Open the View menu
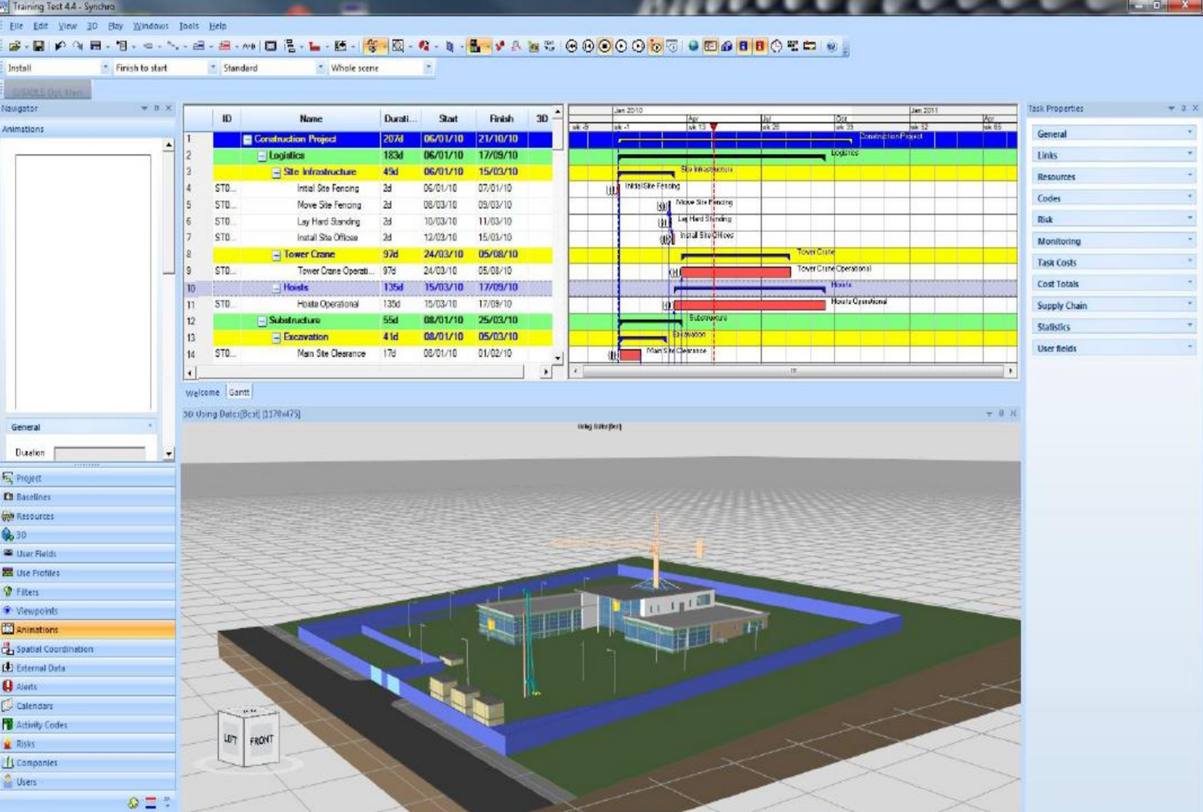The image size is (1203, 812). 67,26
